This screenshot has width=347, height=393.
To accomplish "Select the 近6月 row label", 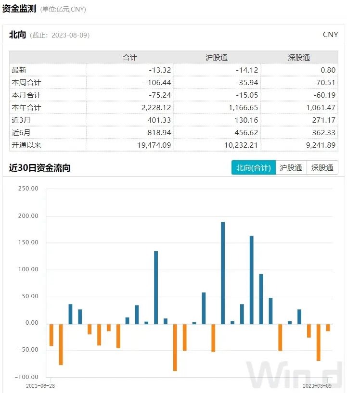I will click(21, 133).
